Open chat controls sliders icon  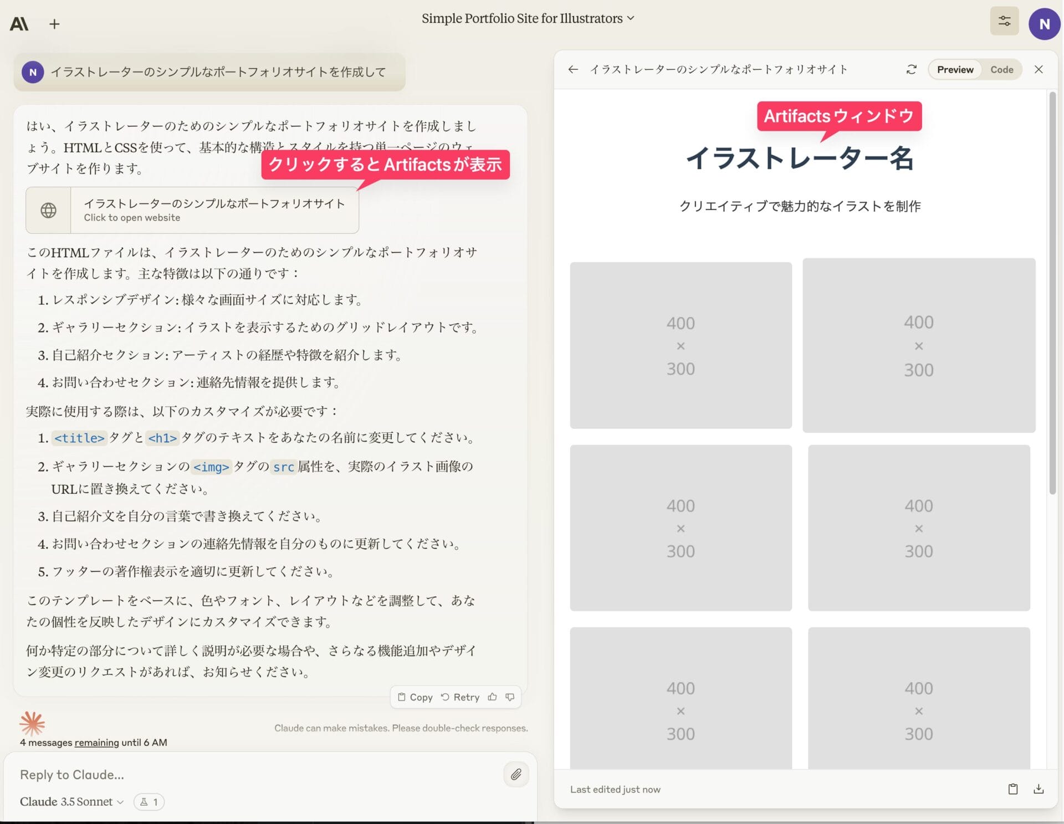coord(1004,21)
